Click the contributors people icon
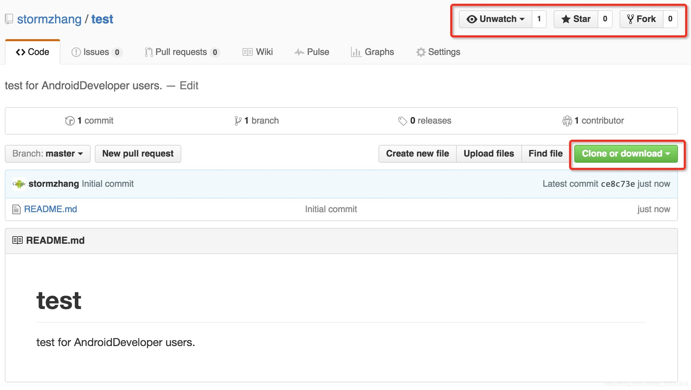The image size is (691, 390). pos(567,121)
